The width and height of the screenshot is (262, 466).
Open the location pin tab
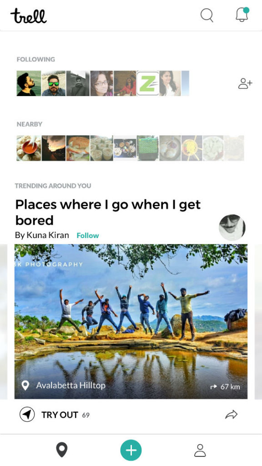[x=62, y=450]
